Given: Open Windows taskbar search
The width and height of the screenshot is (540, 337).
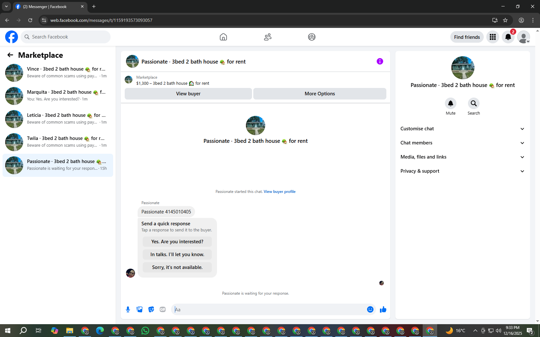Looking at the screenshot, I should (23, 331).
